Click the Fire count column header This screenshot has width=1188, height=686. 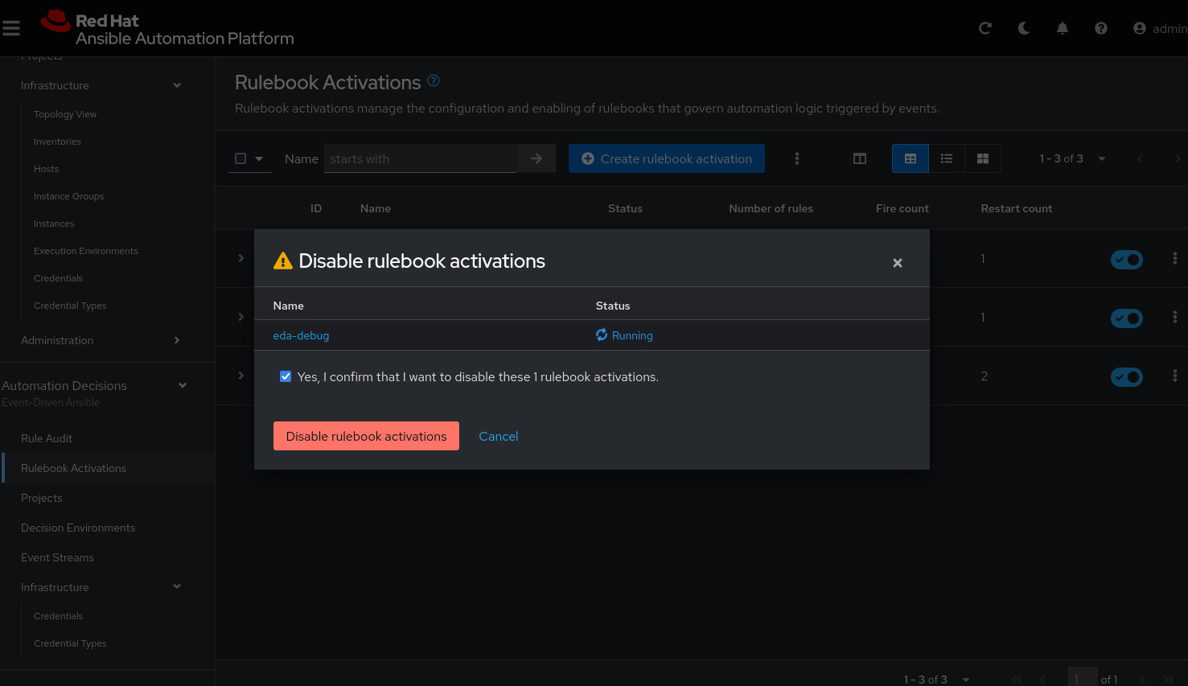click(902, 208)
